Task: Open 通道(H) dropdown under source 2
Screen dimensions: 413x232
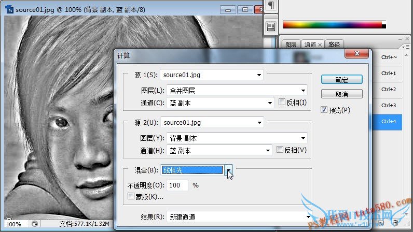Action: pos(219,151)
